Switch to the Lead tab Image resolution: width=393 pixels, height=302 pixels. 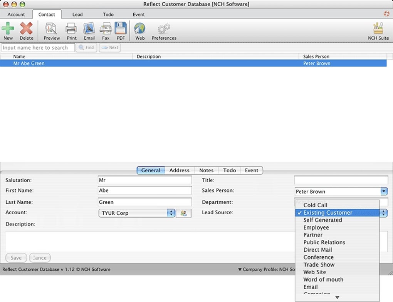(77, 15)
